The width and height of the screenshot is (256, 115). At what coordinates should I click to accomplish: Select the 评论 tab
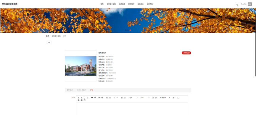[x=92, y=90]
